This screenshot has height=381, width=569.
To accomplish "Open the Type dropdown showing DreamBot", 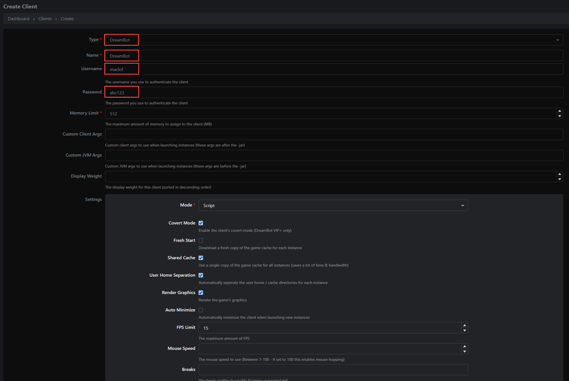I will click(334, 40).
